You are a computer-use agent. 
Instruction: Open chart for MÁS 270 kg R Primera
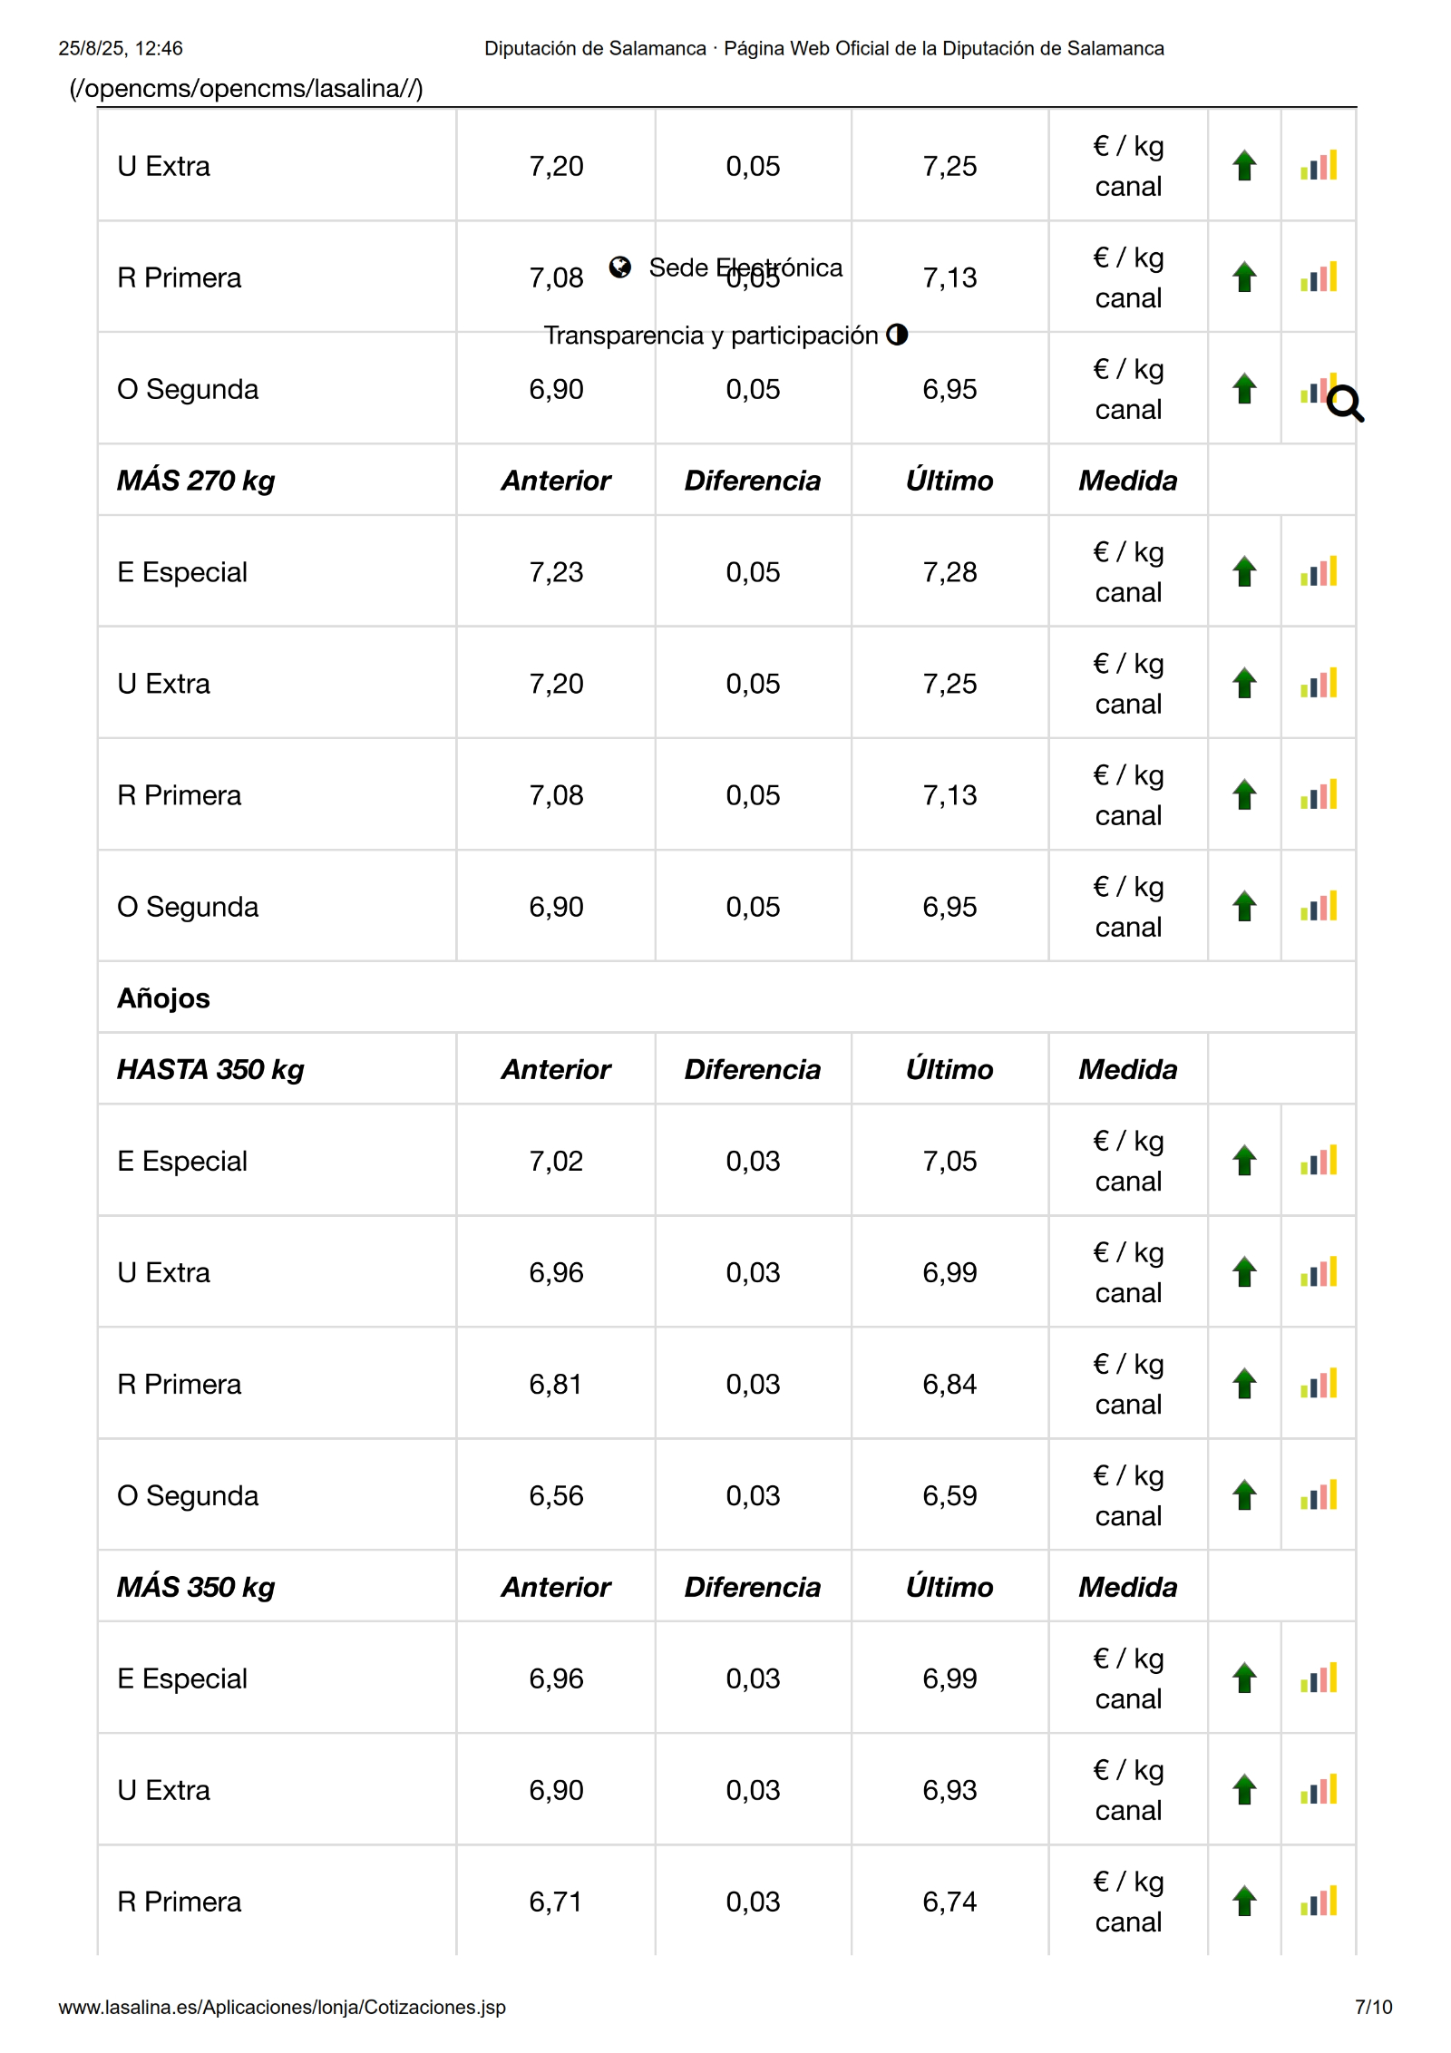click(x=1318, y=795)
